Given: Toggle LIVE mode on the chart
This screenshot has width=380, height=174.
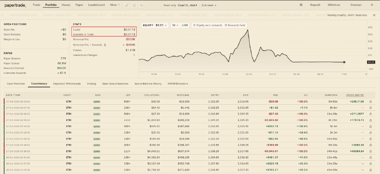Looking at the screenshot, I should 185,25.
